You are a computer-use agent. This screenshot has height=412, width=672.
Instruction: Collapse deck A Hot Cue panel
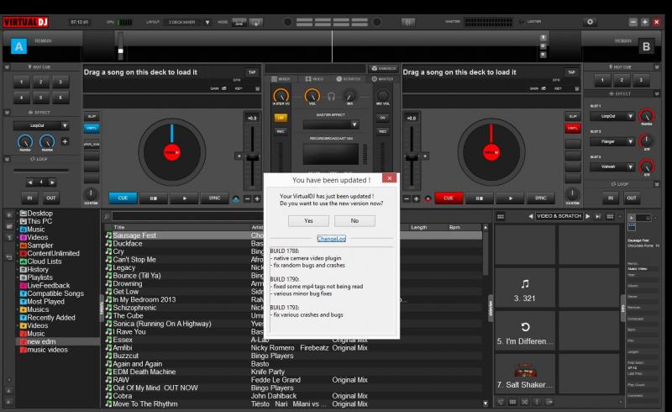coord(7,67)
